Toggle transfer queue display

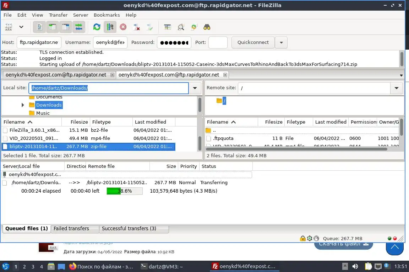click(x=78, y=27)
